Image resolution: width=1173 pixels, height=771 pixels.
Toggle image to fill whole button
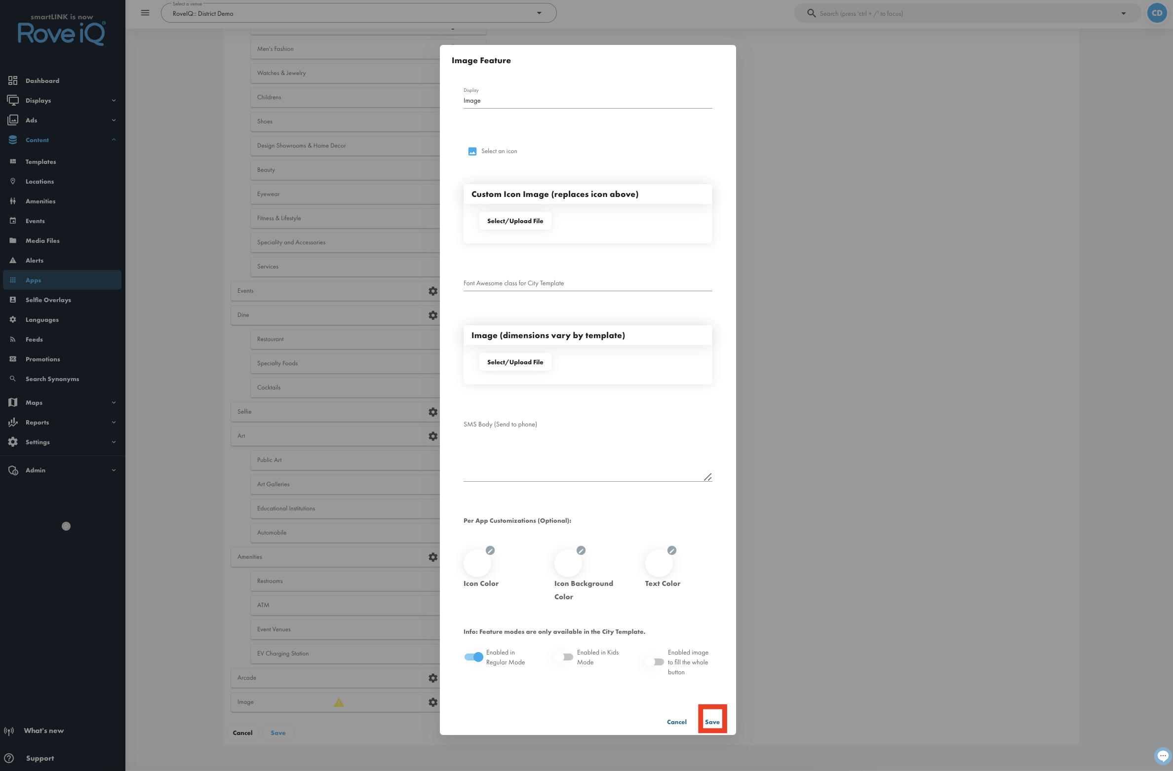coord(655,662)
